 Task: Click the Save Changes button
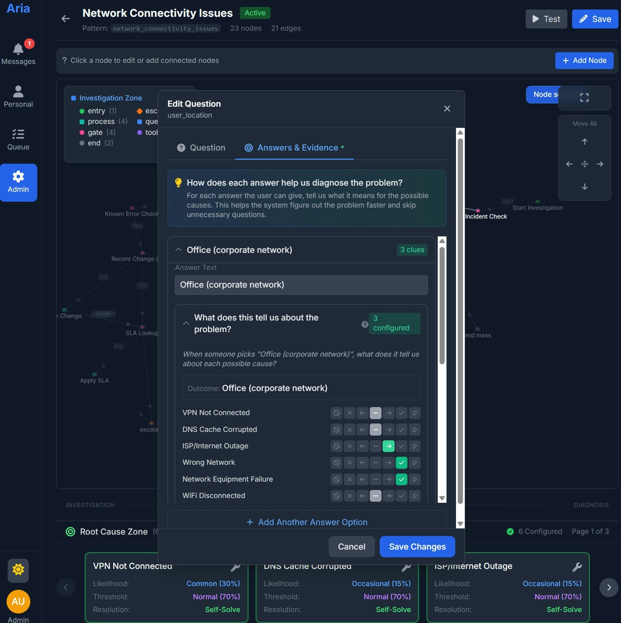pos(417,546)
